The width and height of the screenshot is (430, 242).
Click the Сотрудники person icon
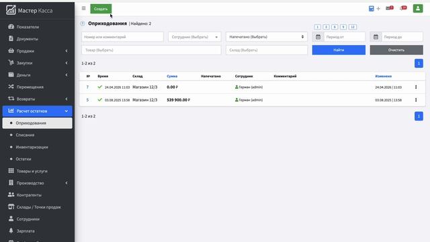(x=11, y=218)
